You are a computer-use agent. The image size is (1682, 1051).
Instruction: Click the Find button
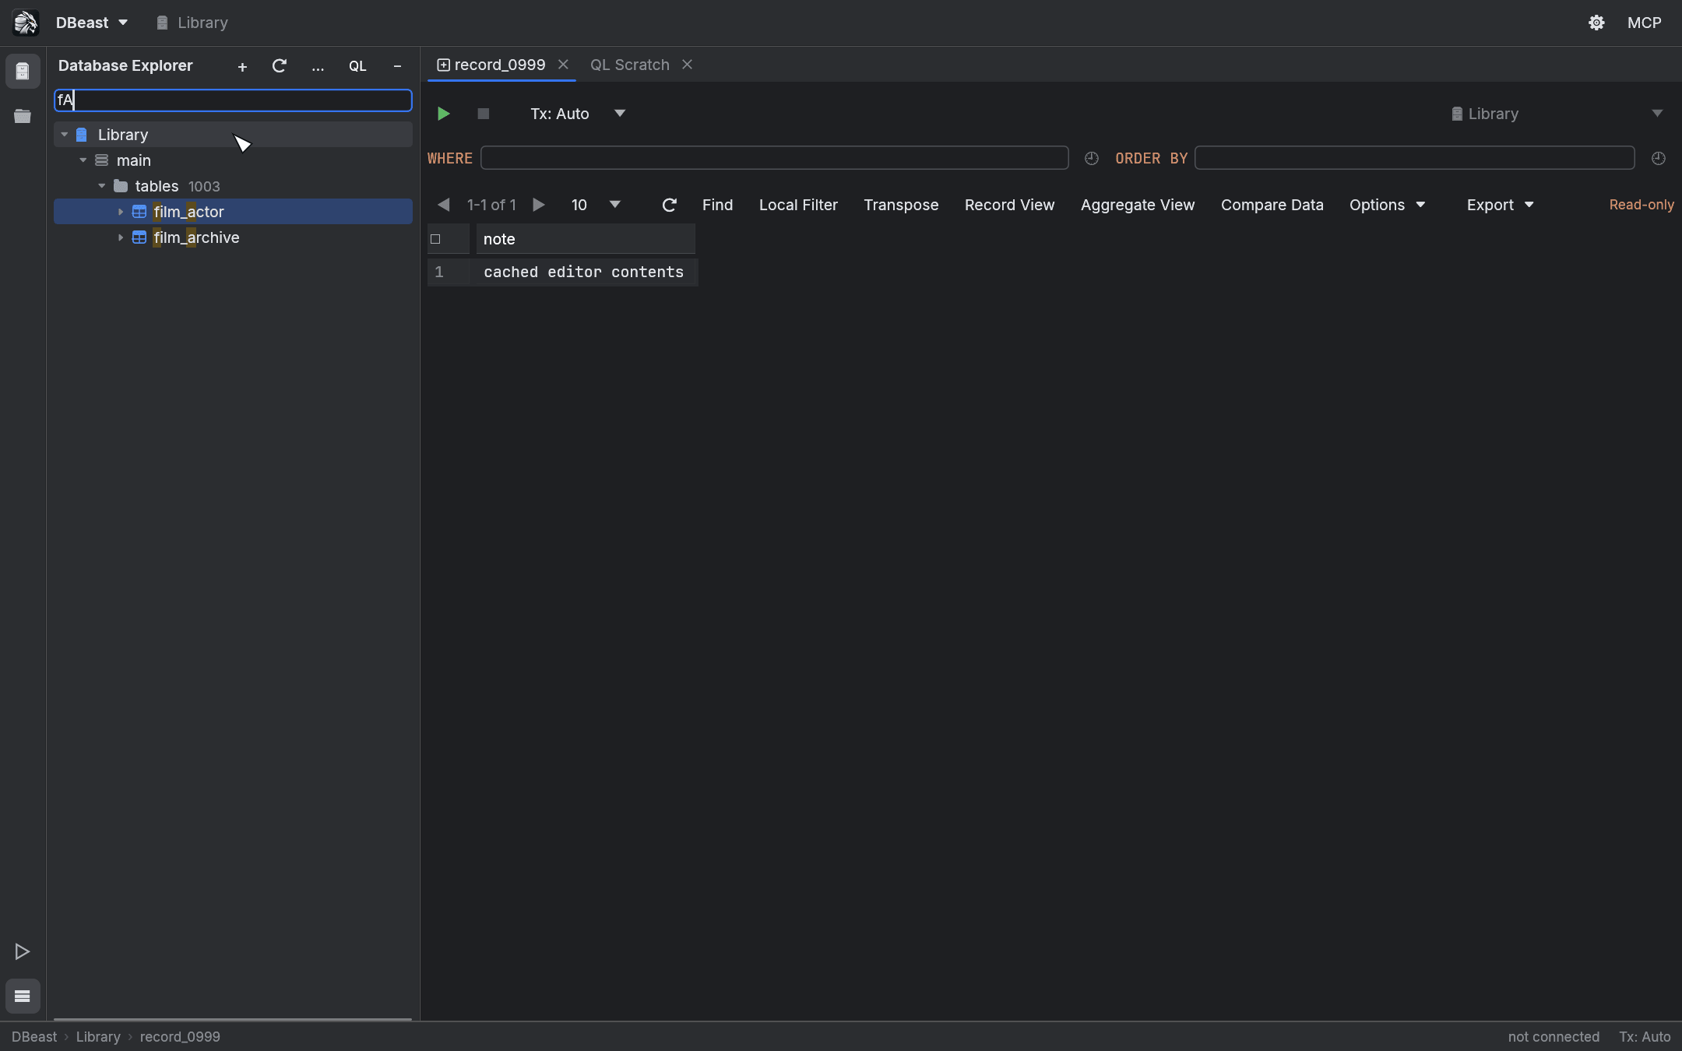click(x=717, y=205)
